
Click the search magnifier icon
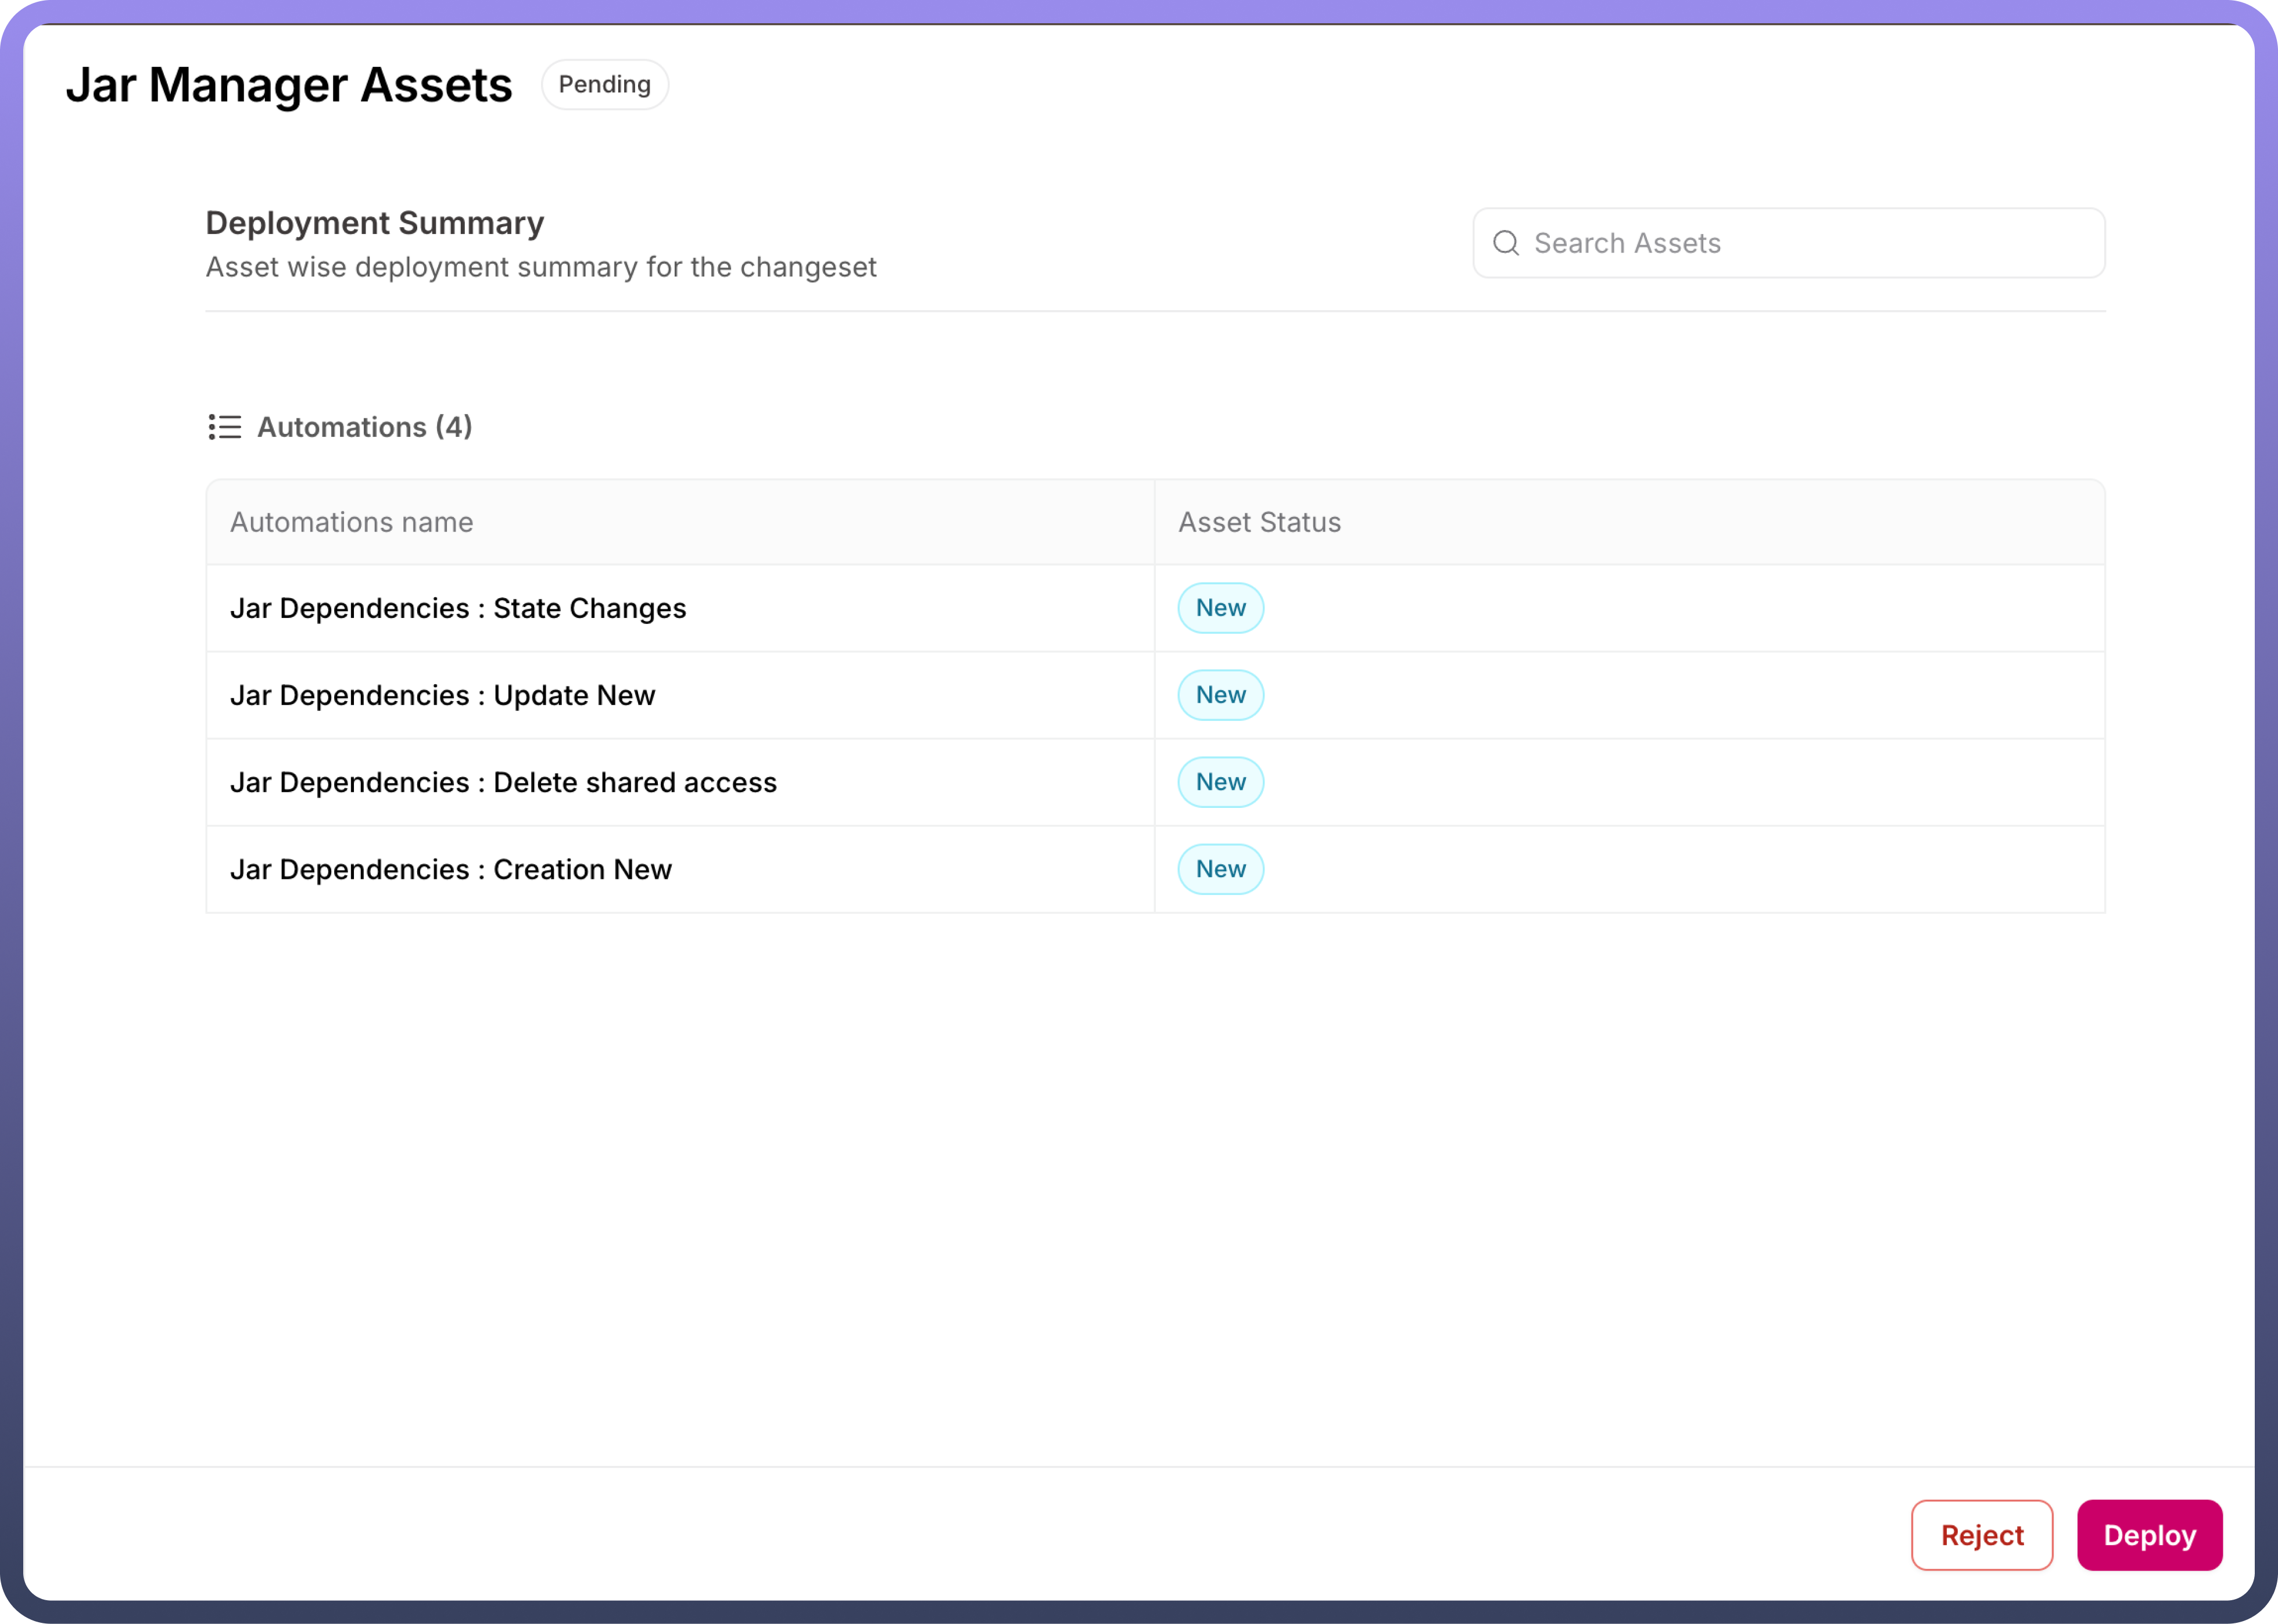click(1506, 243)
